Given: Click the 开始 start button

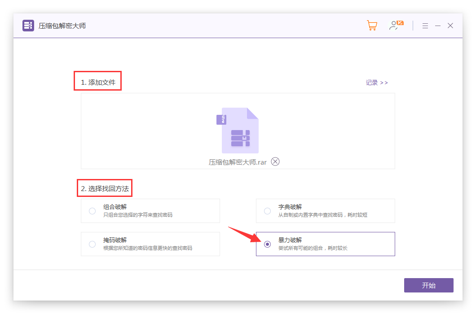Looking at the screenshot, I should (429, 285).
